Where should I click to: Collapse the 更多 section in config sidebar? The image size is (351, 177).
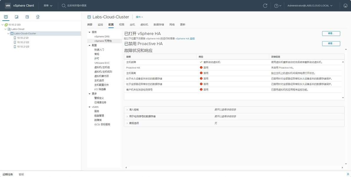[x=90, y=93]
